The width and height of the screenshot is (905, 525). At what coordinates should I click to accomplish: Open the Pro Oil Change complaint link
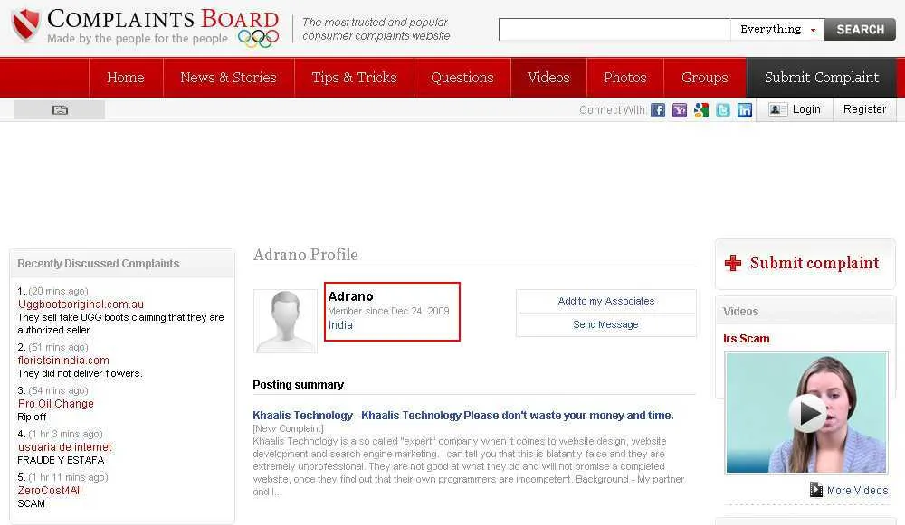55,403
